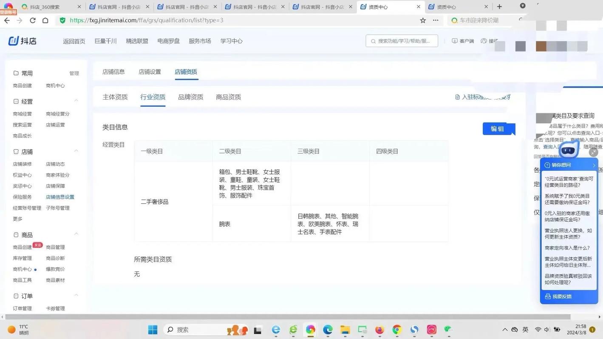Image resolution: width=603 pixels, height=339 pixels.
Task: Collapse the 商品 sidebar section
Action: pyautogui.click(x=76, y=234)
